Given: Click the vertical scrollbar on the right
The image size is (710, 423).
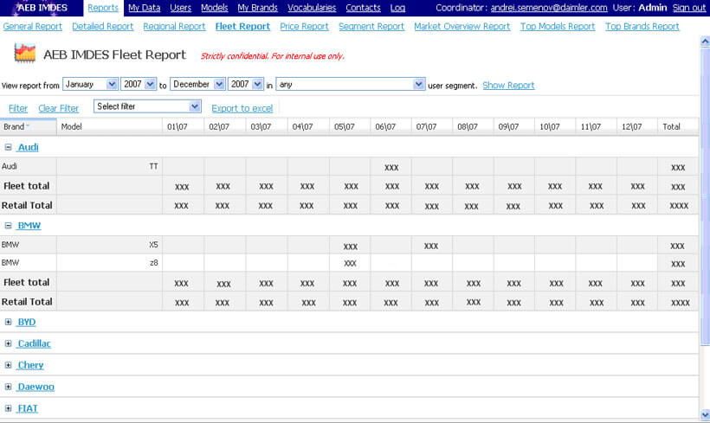Looking at the screenshot, I should (x=704, y=234).
